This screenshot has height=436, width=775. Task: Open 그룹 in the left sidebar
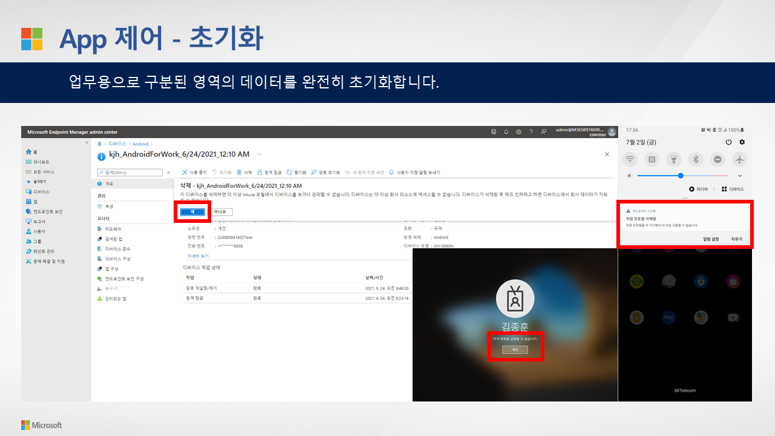click(33, 241)
